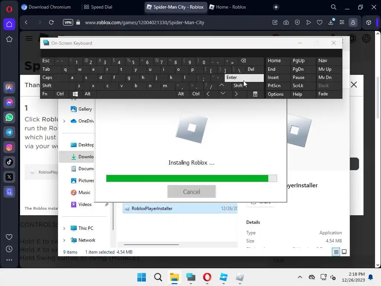Click the Roblox install progress bar
The width and height of the screenshot is (381, 286).
(192, 178)
